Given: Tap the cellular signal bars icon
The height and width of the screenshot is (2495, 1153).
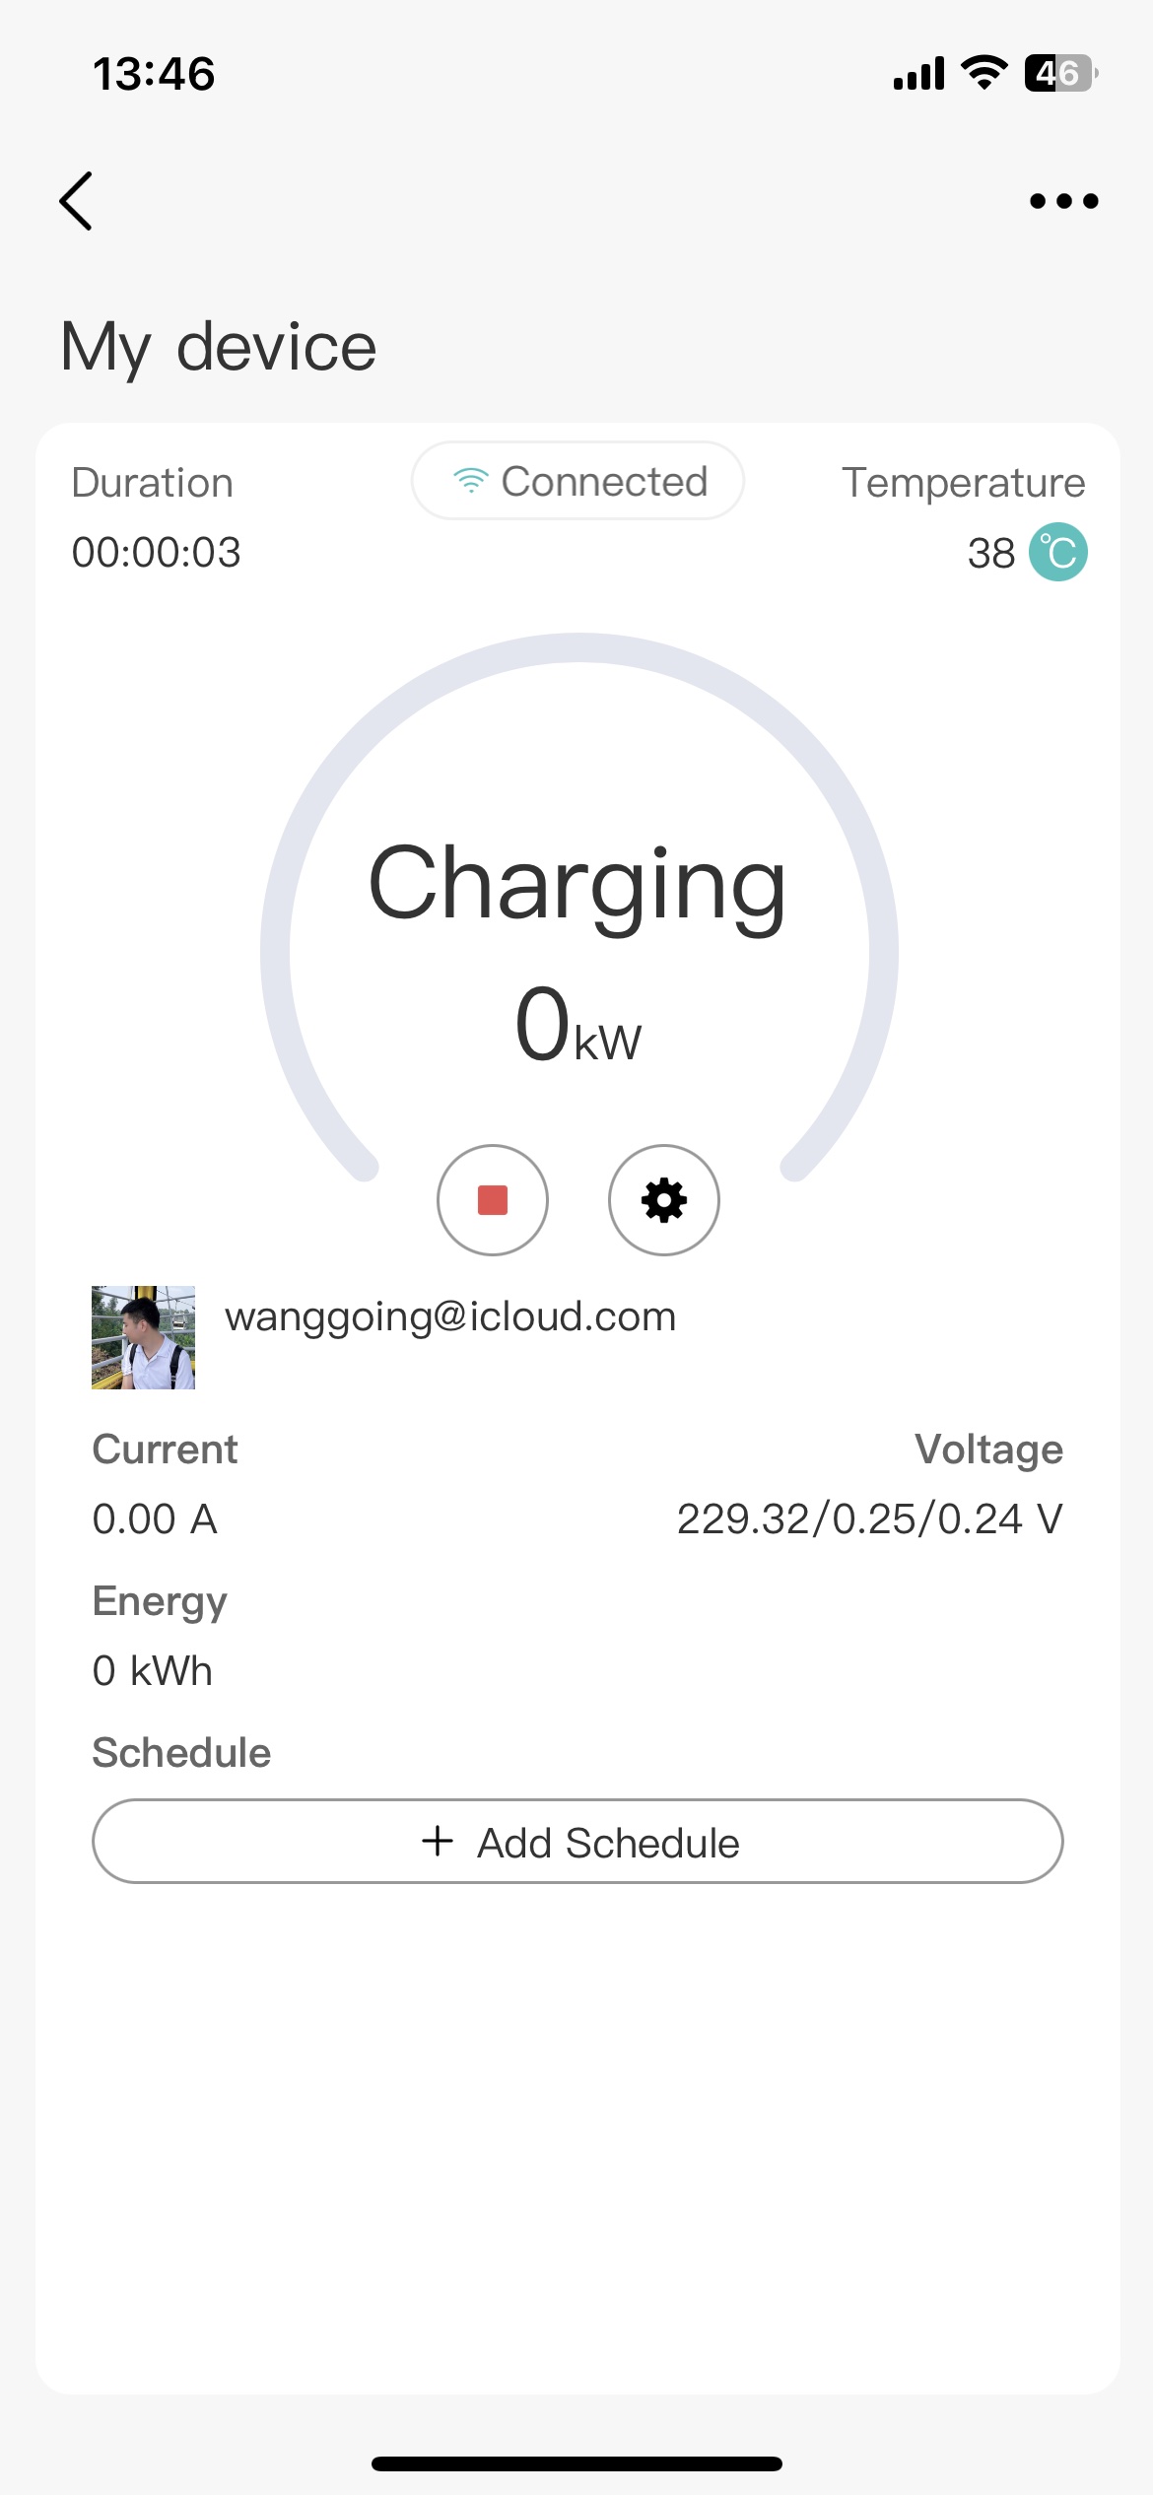Looking at the screenshot, I should tap(917, 73).
